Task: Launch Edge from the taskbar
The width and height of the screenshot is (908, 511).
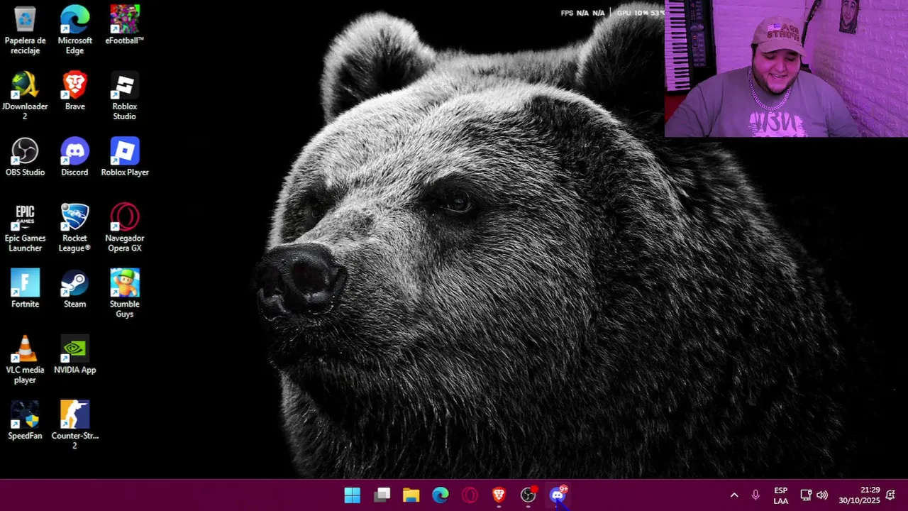Action: coord(441,495)
